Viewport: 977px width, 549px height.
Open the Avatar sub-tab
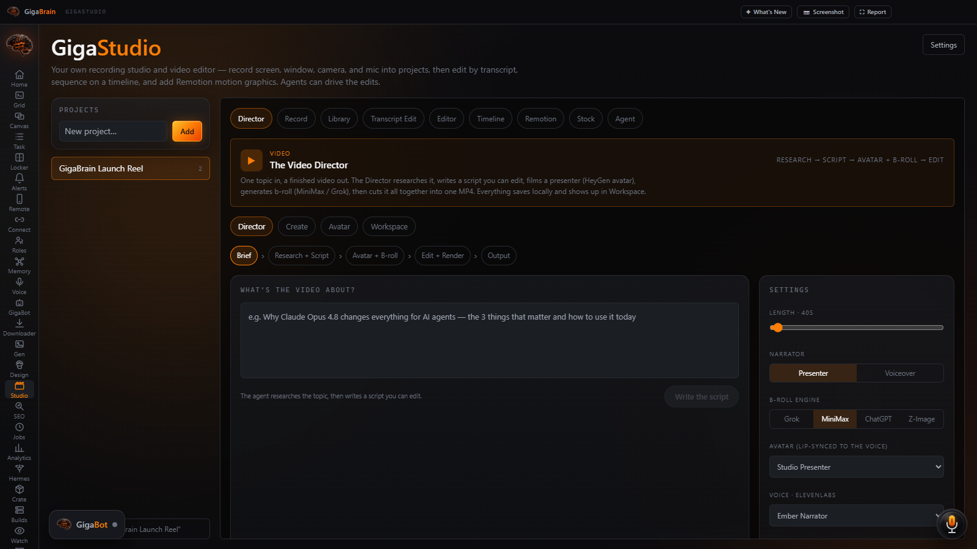pos(339,226)
